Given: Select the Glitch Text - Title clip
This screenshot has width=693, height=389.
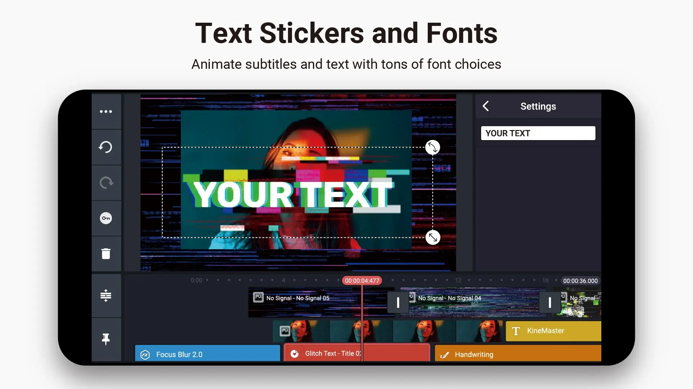Looking at the screenshot, I should 357,353.
